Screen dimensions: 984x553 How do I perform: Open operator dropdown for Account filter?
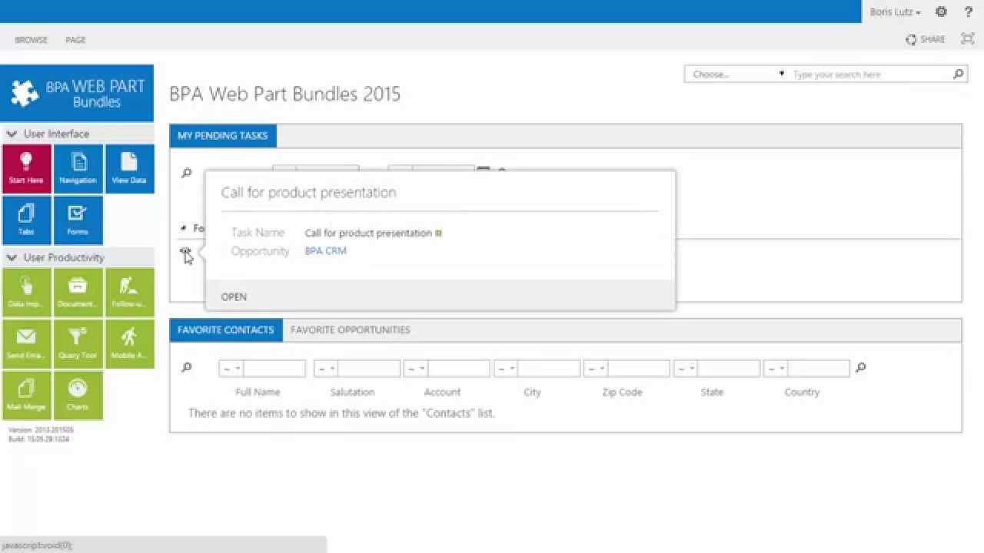click(415, 368)
